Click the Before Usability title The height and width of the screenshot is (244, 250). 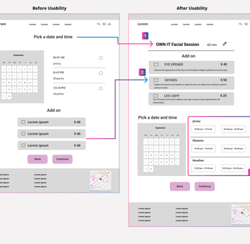[49, 8]
